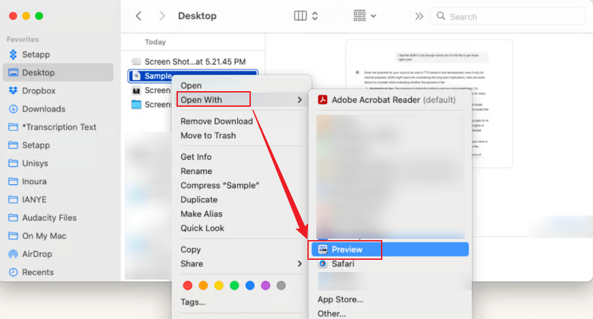This screenshot has height=319, width=593.
Task: Expand the Share submenu arrow
Action: click(x=299, y=264)
